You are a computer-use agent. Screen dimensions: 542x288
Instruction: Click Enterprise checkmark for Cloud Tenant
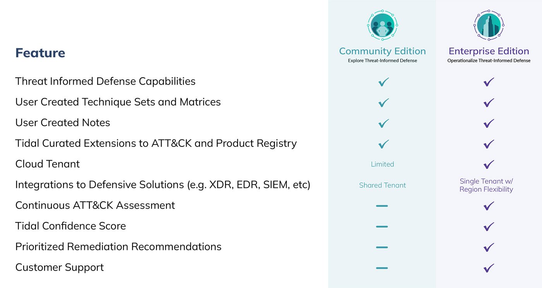[x=489, y=165]
